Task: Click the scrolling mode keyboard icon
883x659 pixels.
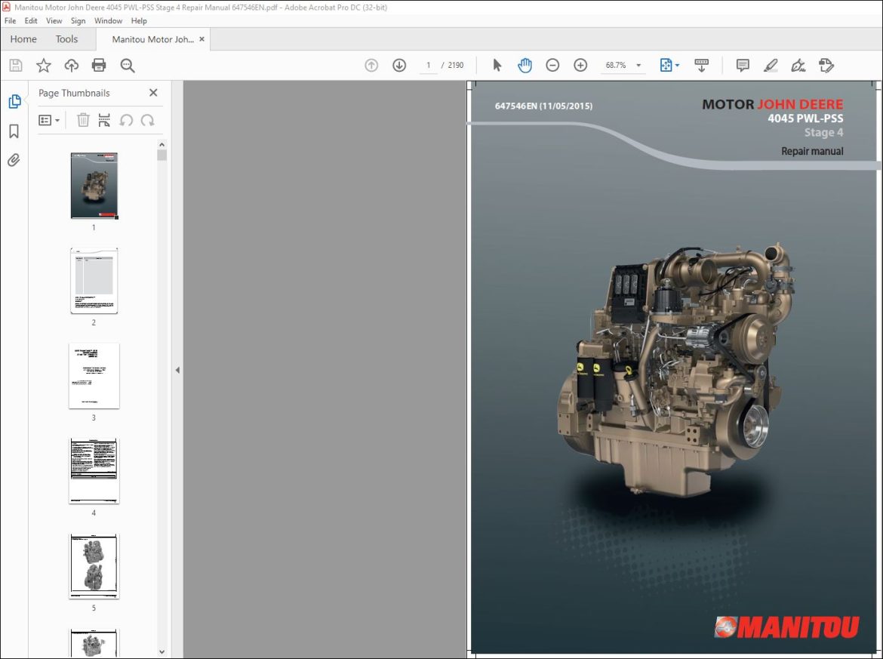Action: (x=701, y=66)
